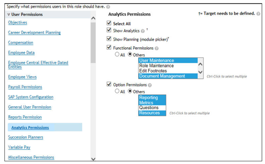The height and width of the screenshot is (164, 265).
Task: Click help icon after role permissions instruction
Action: (x=108, y=7)
